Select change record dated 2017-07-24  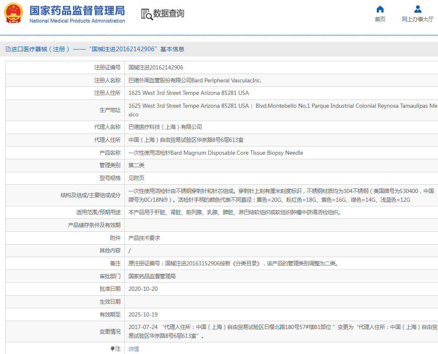pos(283,332)
